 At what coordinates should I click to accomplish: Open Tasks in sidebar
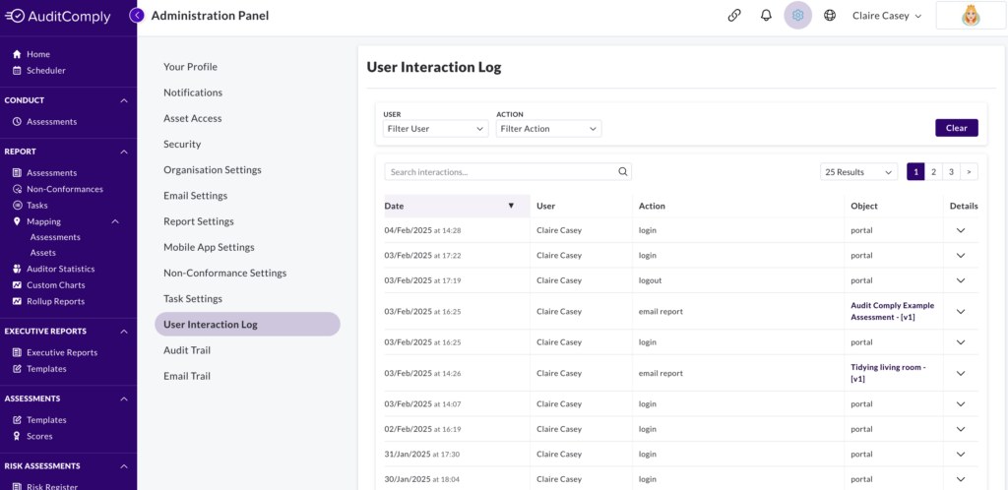[x=31, y=205]
